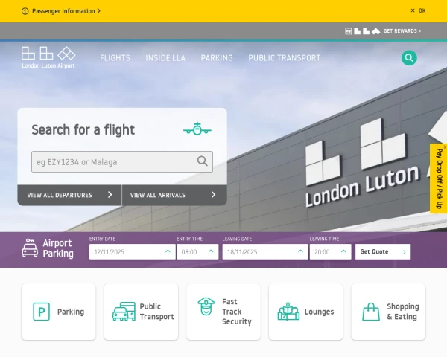This screenshot has height=357, width=447.
Task: Open the INSIDE LLA menu
Action: 165,58
